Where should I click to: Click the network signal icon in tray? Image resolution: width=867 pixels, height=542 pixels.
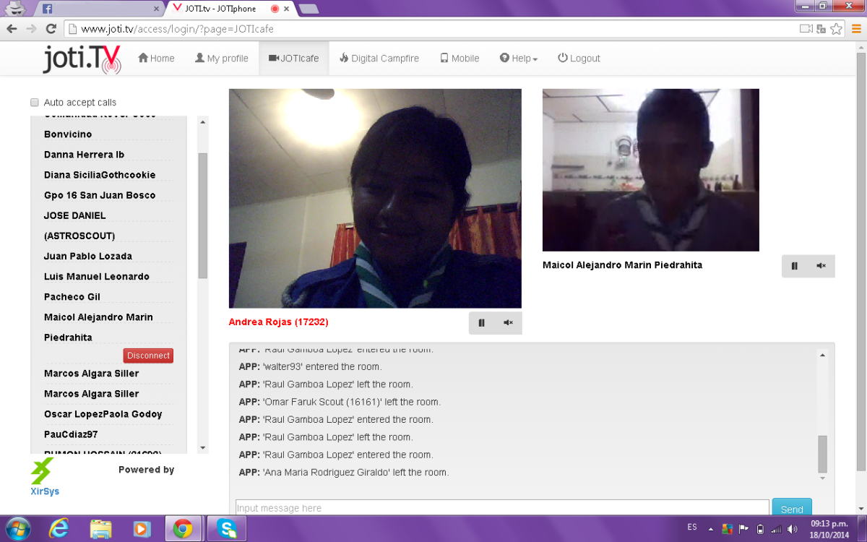coord(776,529)
